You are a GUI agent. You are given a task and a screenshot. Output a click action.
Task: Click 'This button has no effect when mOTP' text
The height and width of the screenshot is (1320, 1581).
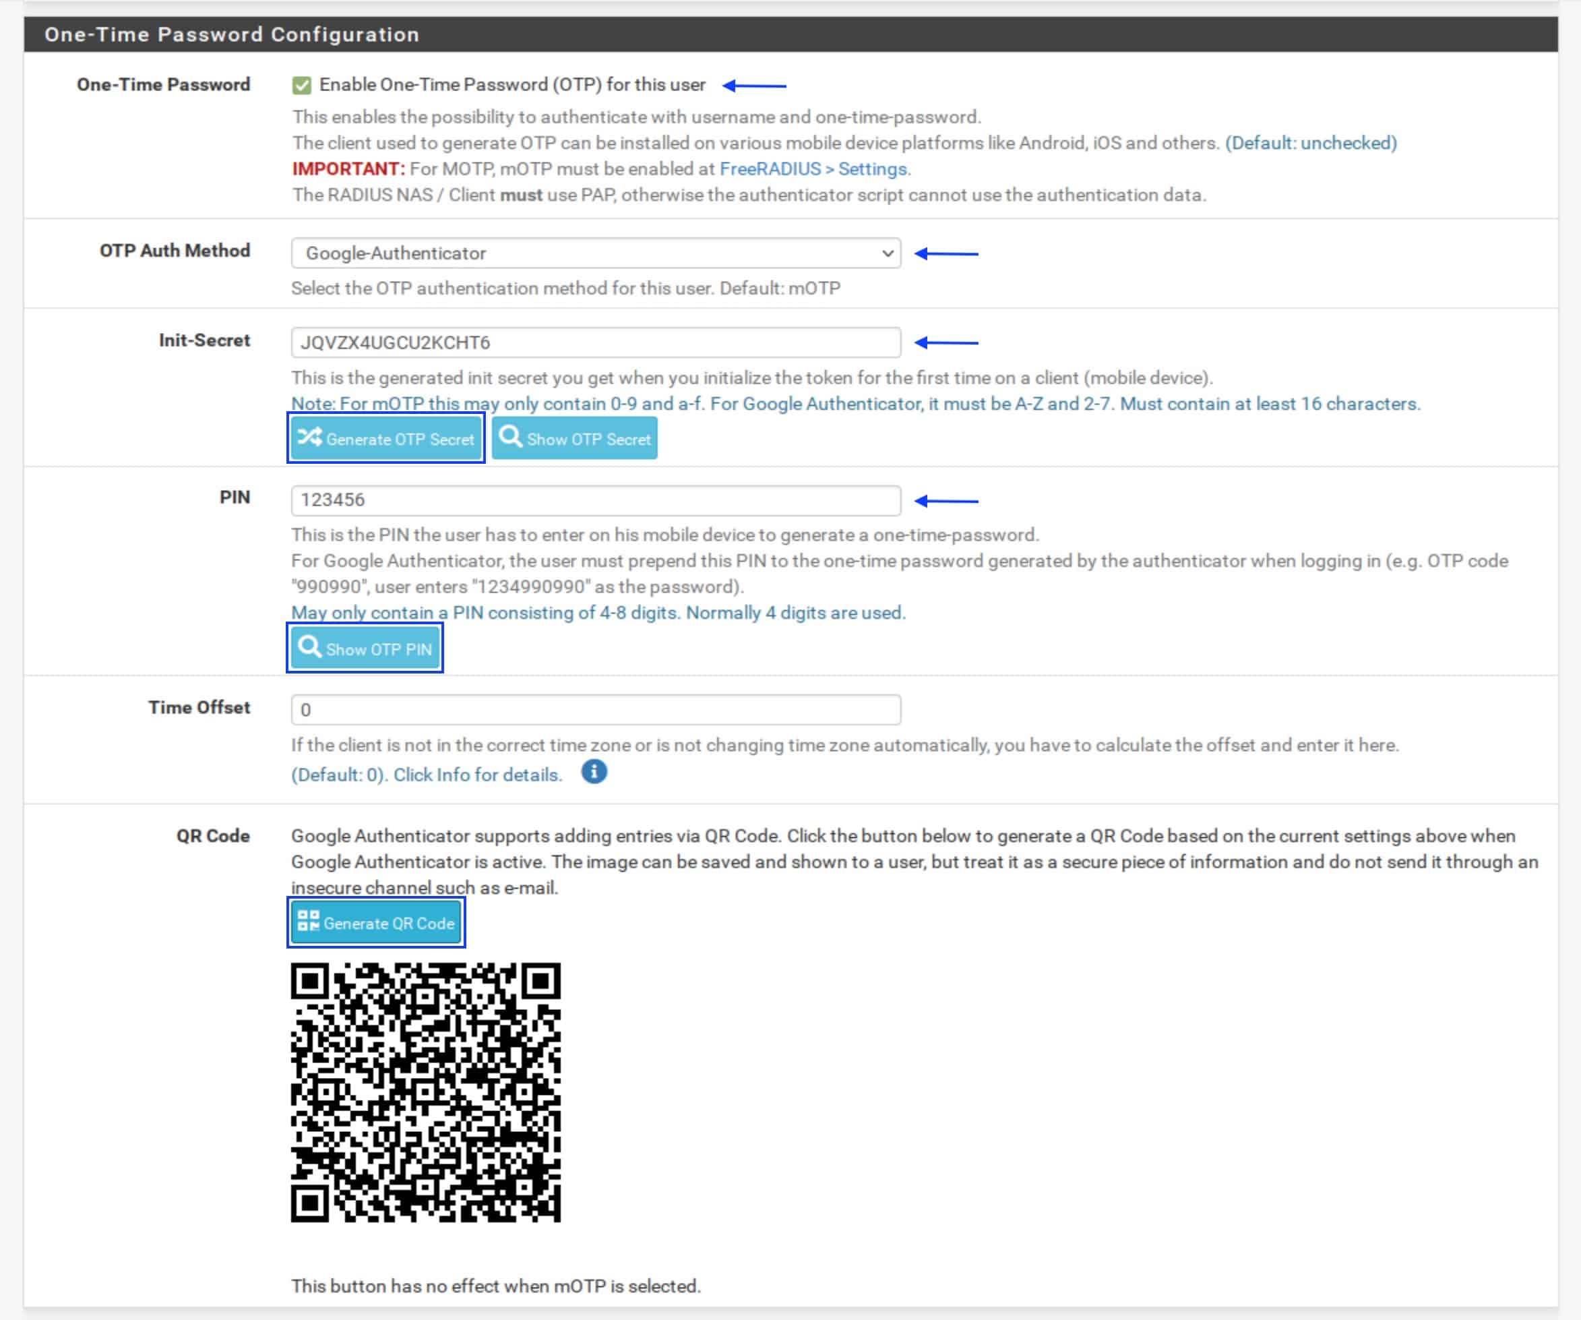(x=496, y=1286)
